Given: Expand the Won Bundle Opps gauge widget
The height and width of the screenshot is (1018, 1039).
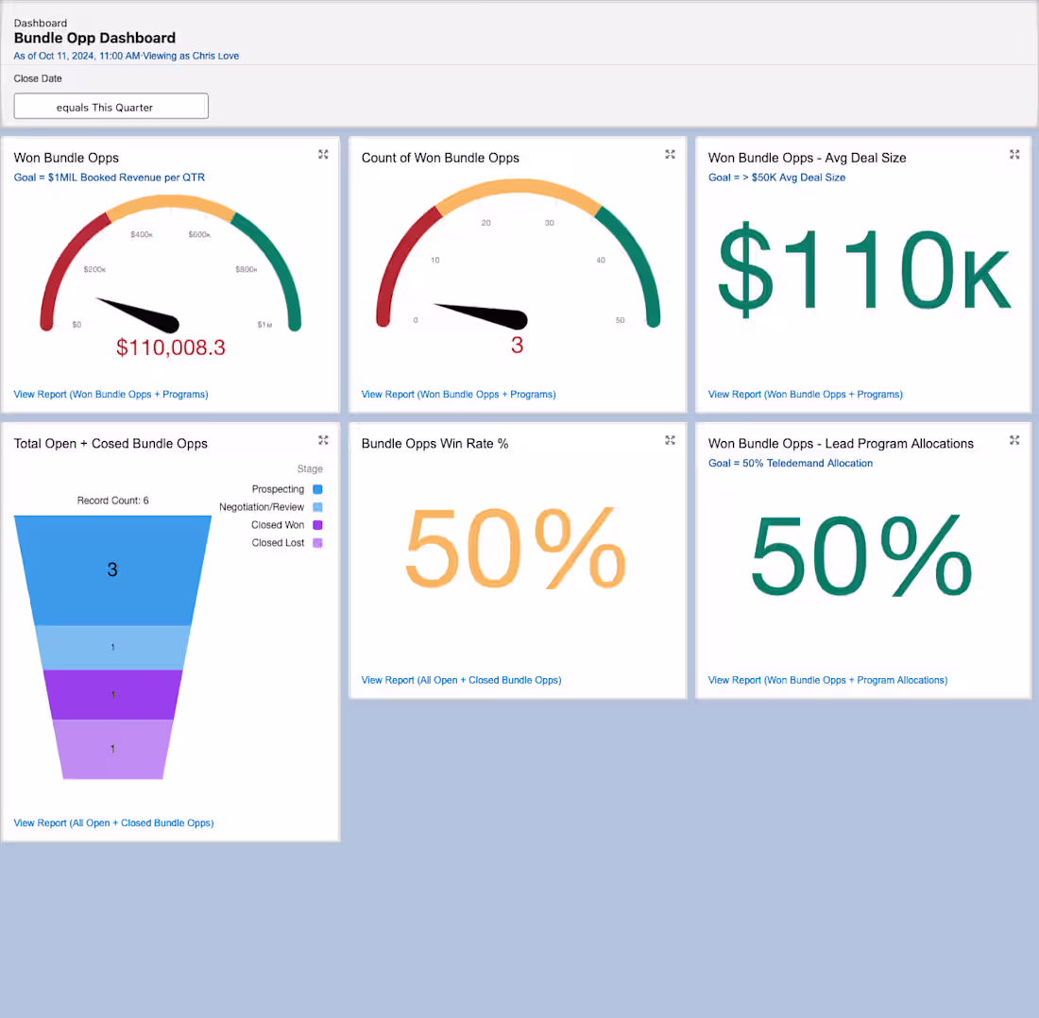Looking at the screenshot, I should click(323, 154).
